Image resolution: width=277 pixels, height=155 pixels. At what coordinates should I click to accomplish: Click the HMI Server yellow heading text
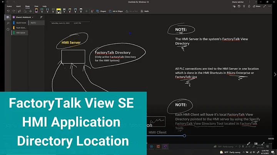pyautogui.click(x=71, y=43)
